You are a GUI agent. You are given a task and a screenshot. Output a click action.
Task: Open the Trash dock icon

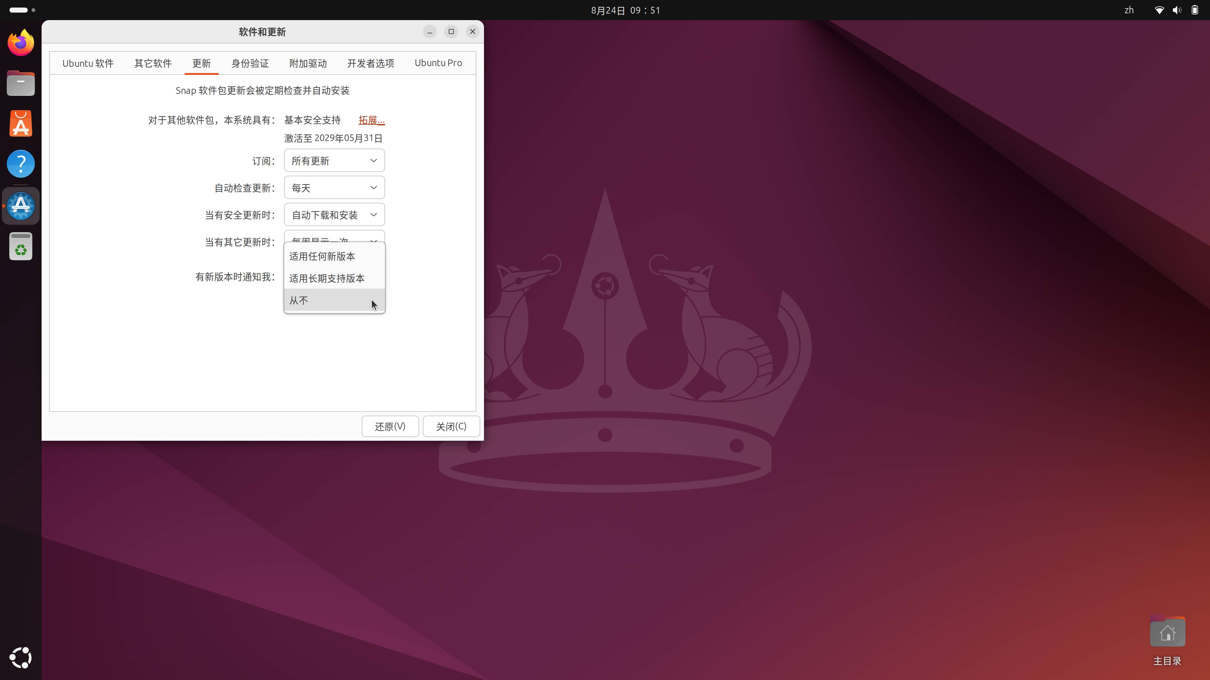point(21,246)
